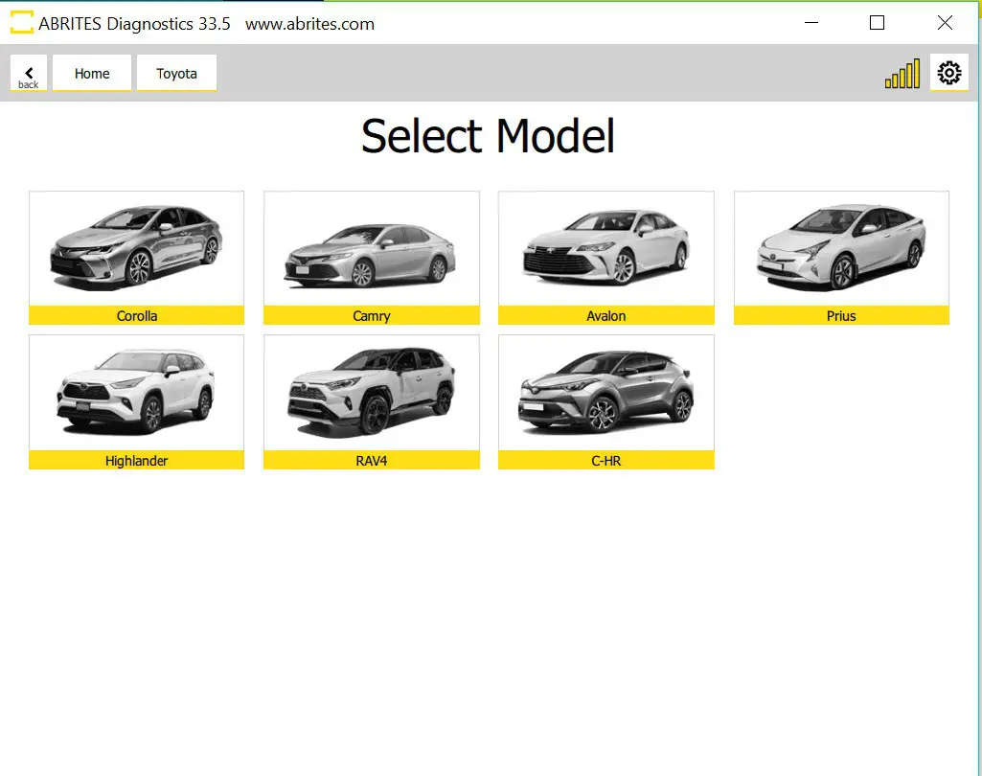Click the Select Model page heading

[488, 136]
